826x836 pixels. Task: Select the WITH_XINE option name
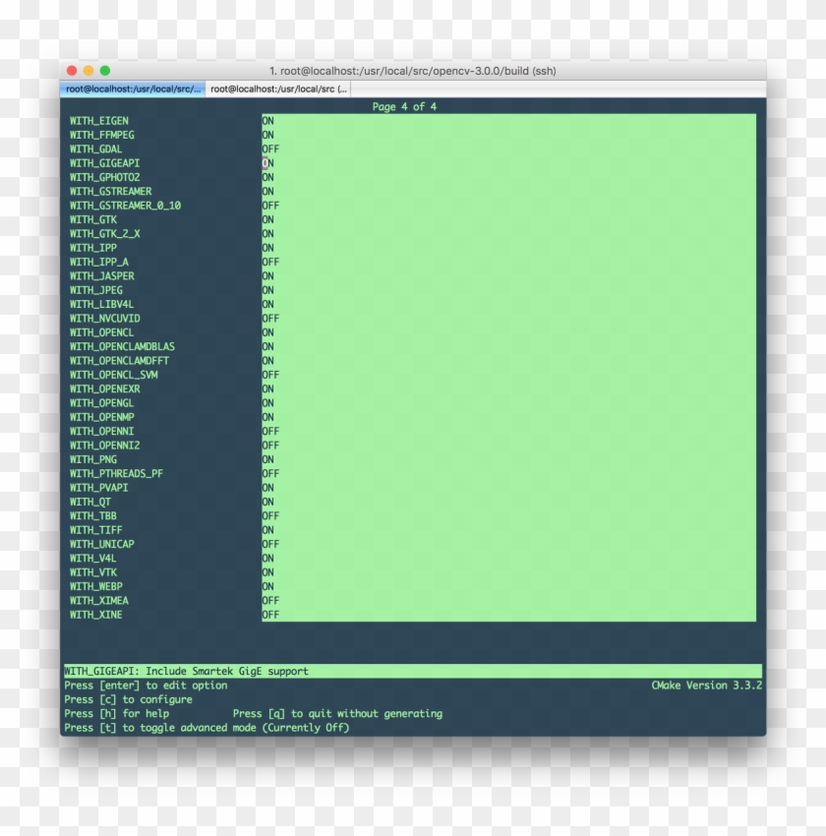pyautogui.click(x=96, y=615)
